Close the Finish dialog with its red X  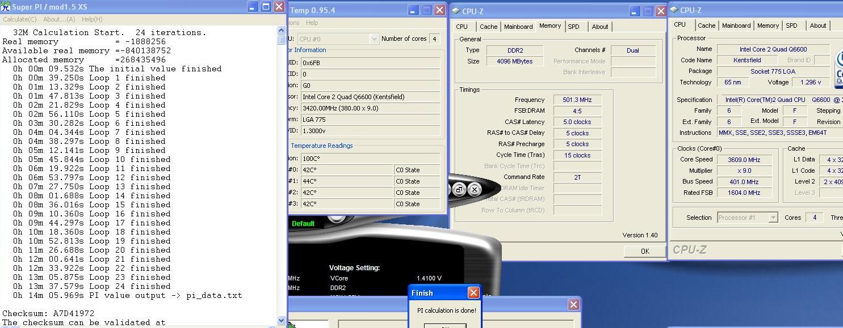pos(473,292)
